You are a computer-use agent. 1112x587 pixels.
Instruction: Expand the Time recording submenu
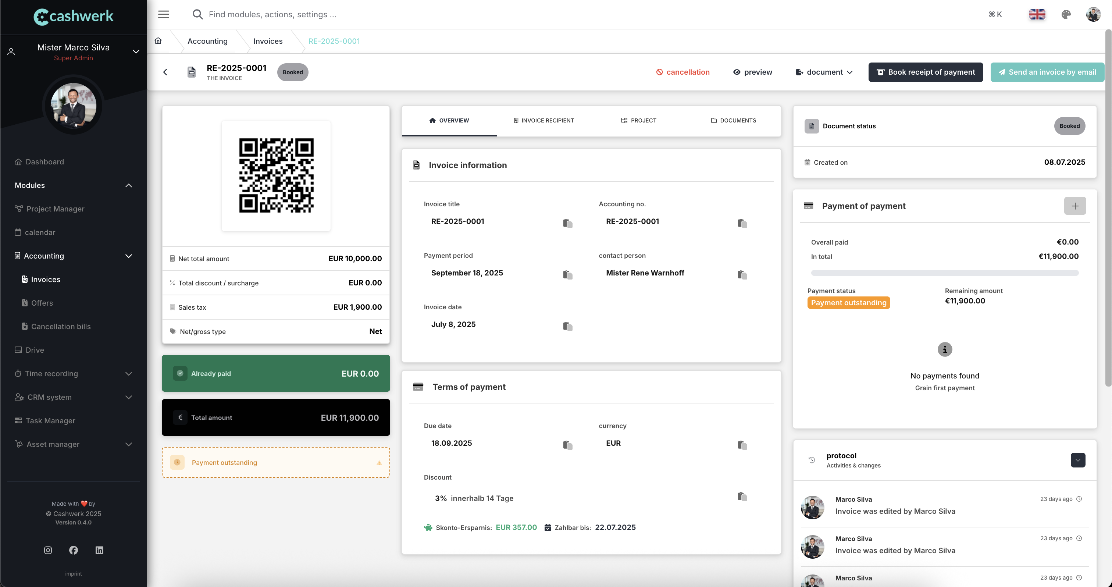pos(129,374)
